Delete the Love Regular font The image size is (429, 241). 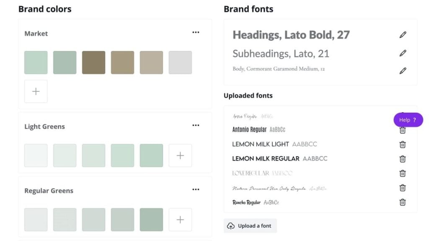pos(403,174)
